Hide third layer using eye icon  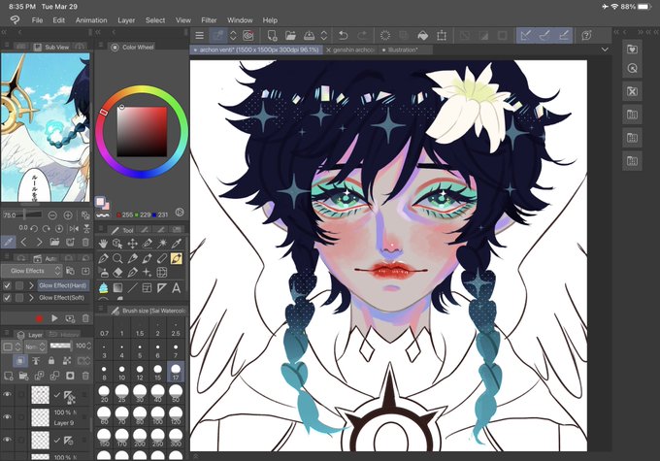click(7, 440)
